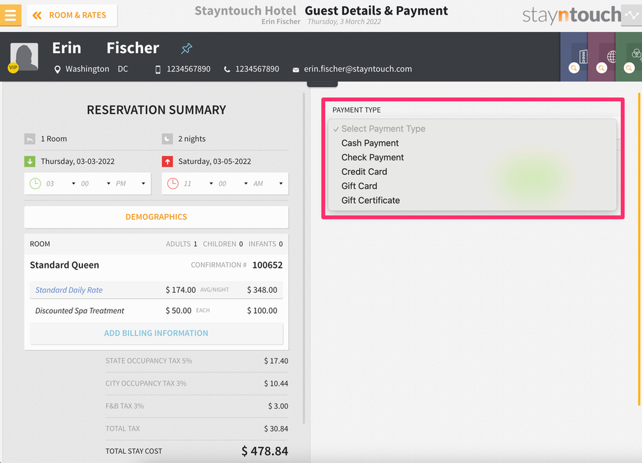Click the red departure clock icon
642x463 pixels.
pyautogui.click(x=173, y=183)
